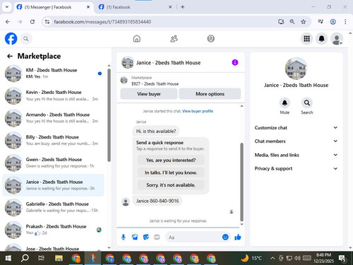The height and width of the screenshot is (265, 353).
Task: Click Janice's avatar beside phone number message
Action: coord(126,202)
